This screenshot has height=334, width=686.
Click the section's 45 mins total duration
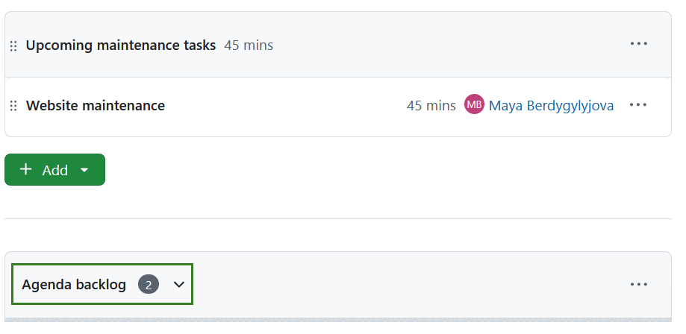point(249,45)
